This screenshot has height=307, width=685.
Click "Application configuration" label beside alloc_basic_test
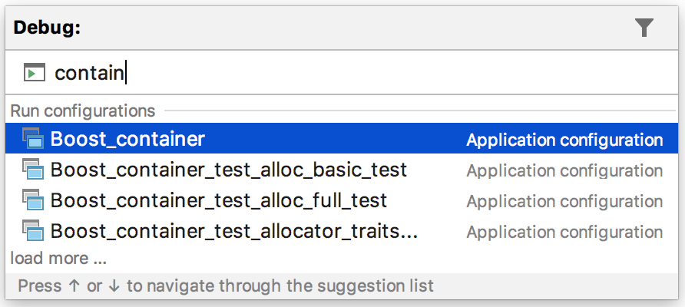pos(564,170)
